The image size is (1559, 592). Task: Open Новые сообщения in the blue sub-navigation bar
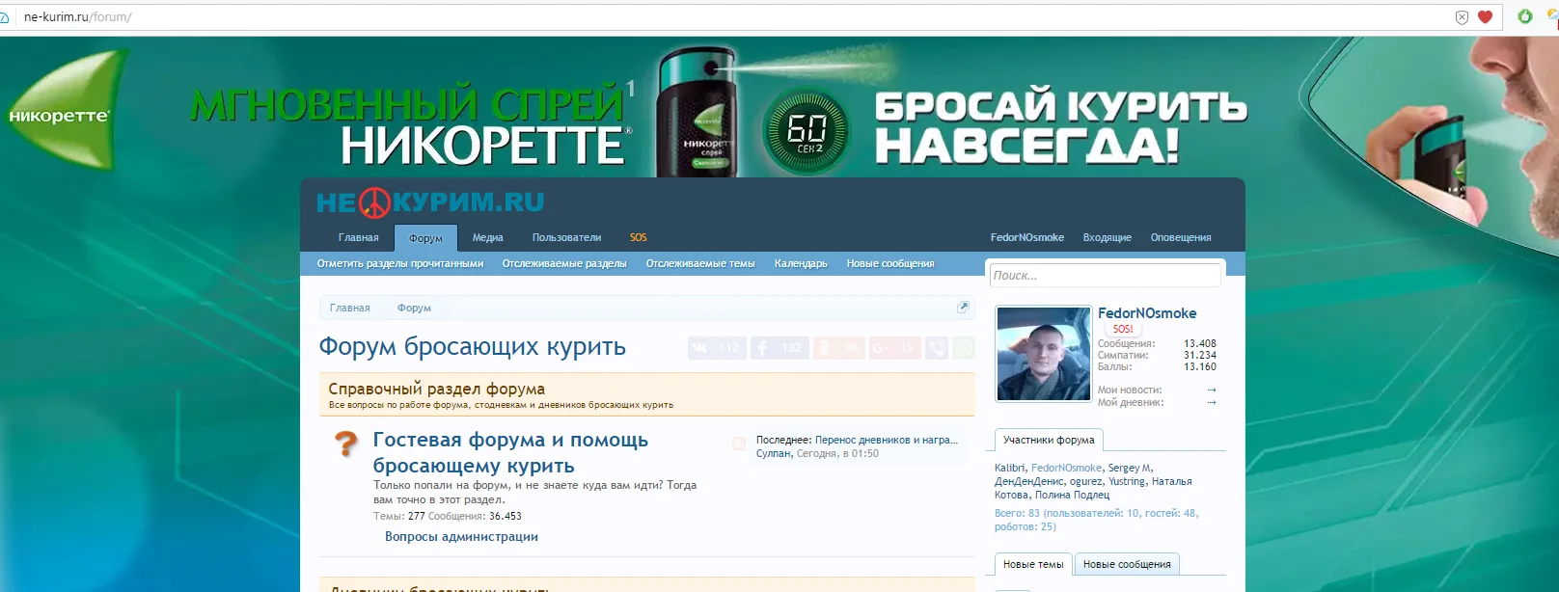(890, 263)
